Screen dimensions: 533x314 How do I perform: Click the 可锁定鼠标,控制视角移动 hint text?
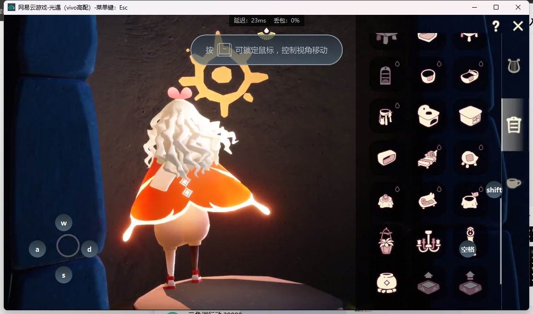(x=281, y=50)
